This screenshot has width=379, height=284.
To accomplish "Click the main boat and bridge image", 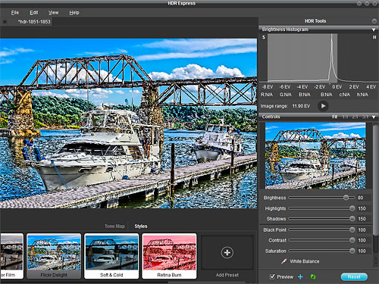I will click(128, 123).
